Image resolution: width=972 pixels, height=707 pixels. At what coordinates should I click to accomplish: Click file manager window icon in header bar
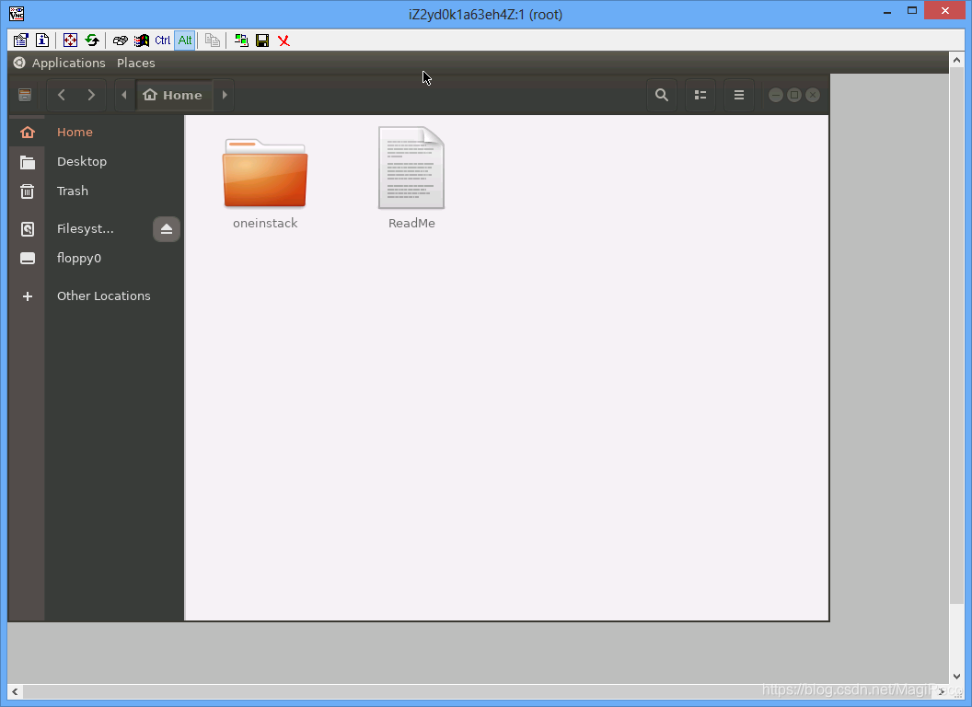pos(25,95)
